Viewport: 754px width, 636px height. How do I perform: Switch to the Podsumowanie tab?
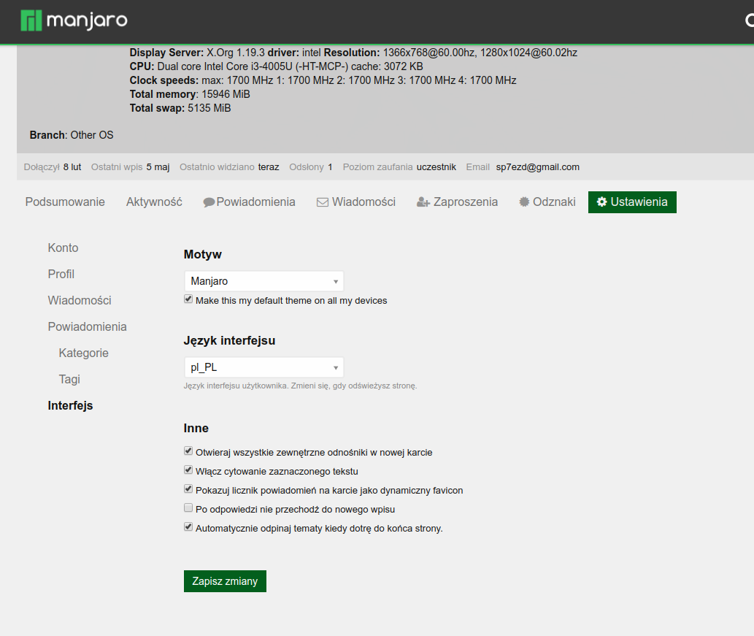click(x=65, y=202)
